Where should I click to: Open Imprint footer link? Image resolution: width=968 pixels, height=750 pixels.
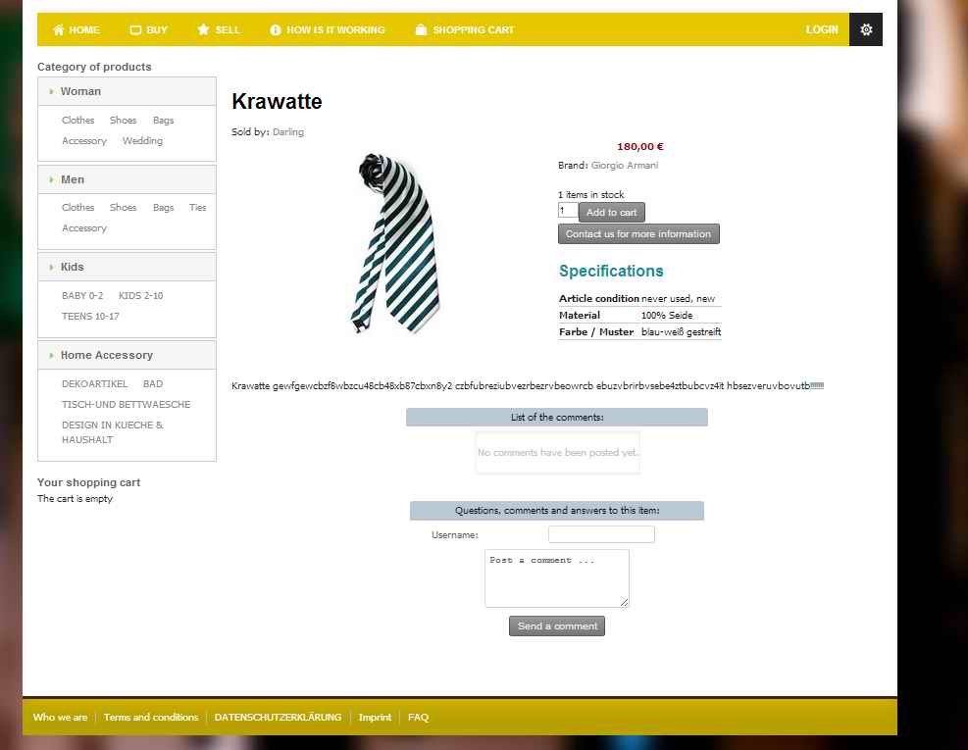(x=375, y=718)
